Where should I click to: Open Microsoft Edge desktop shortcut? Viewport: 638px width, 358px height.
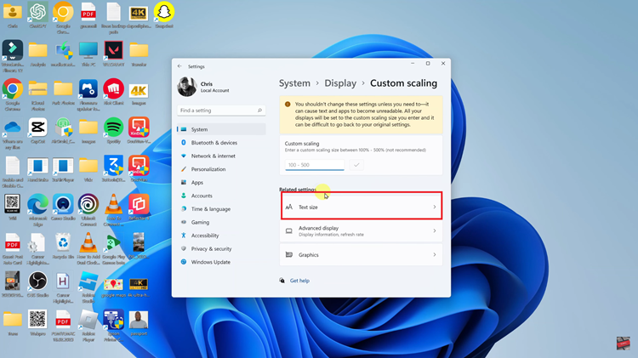click(x=37, y=210)
